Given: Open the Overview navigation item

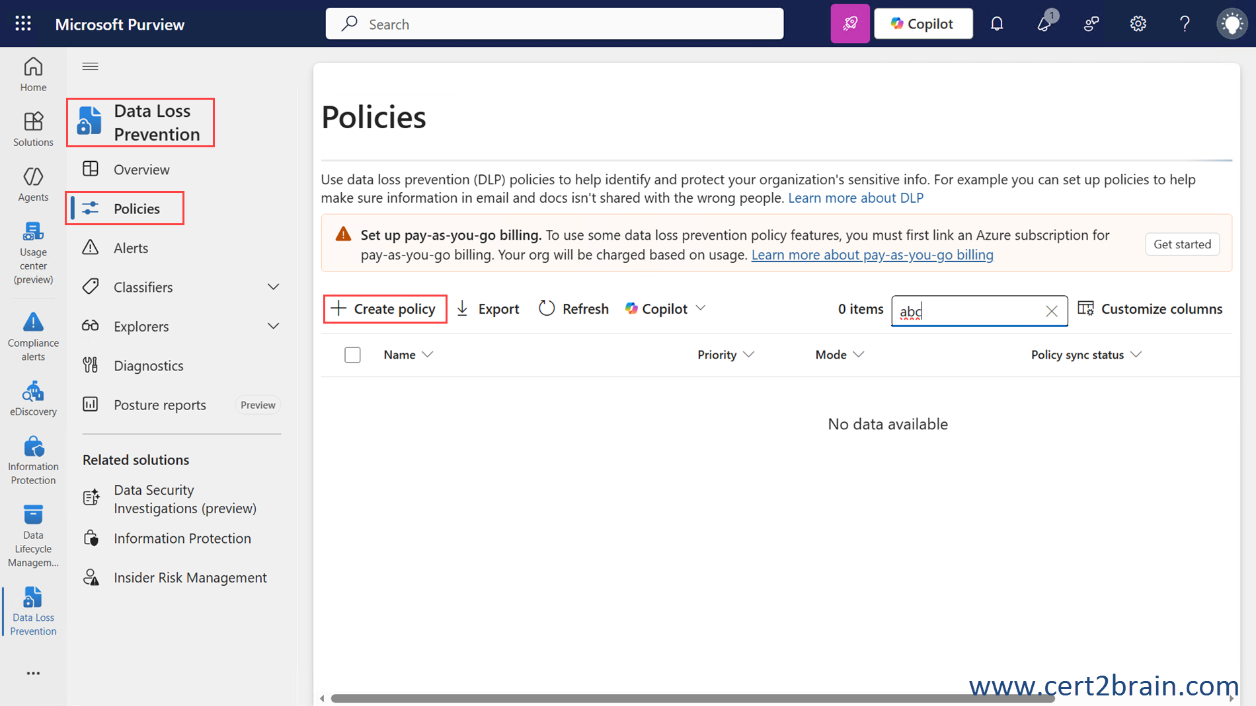Looking at the screenshot, I should 141,170.
